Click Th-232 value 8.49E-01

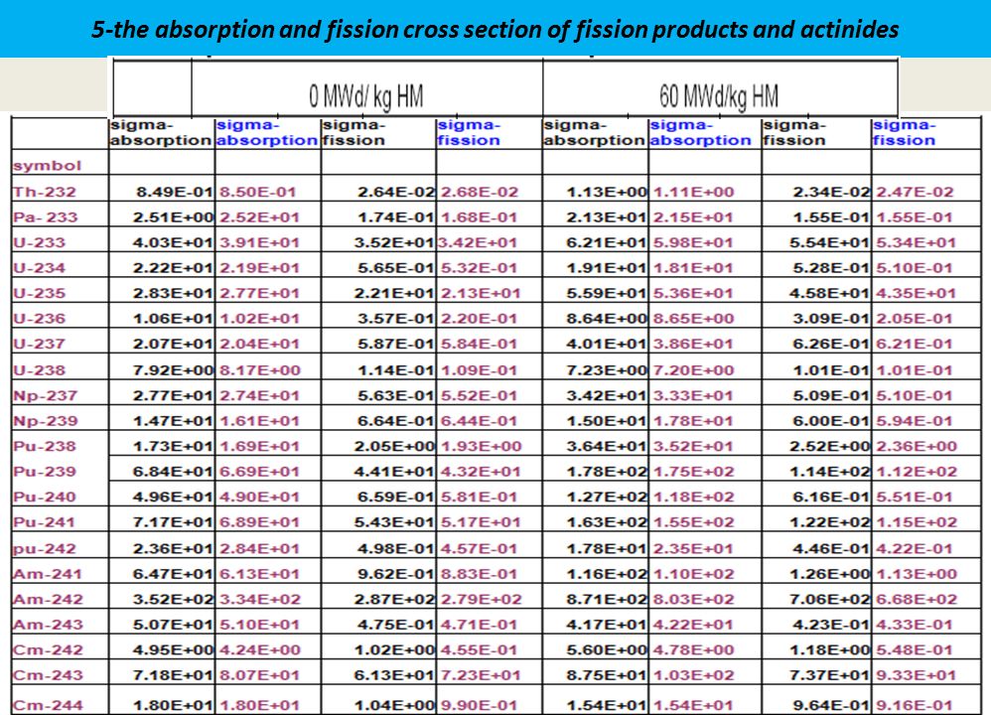[x=175, y=193]
